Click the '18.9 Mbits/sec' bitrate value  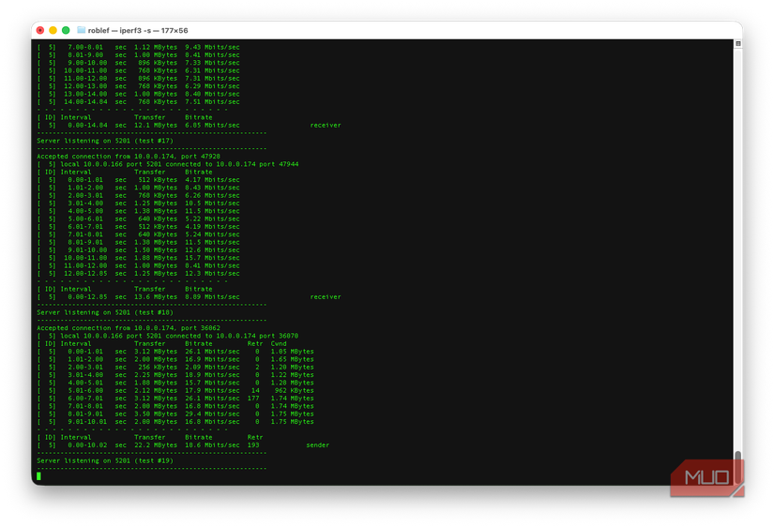[212, 375]
